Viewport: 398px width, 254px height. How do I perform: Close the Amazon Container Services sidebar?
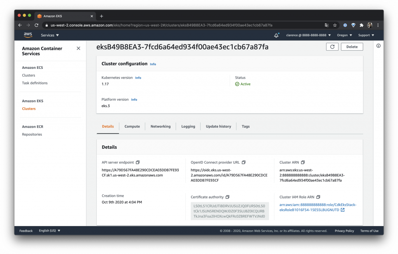(x=79, y=48)
